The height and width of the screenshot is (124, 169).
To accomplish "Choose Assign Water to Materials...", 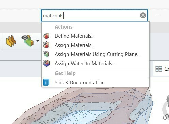I will coord(85,64).
